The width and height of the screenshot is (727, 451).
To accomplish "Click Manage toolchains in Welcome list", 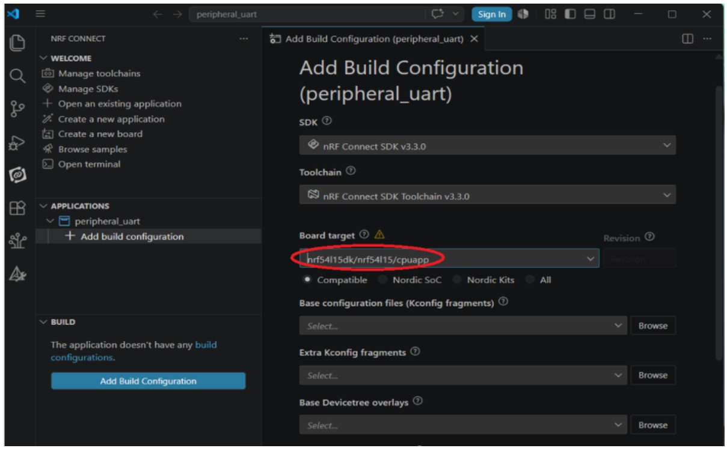I will point(99,73).
